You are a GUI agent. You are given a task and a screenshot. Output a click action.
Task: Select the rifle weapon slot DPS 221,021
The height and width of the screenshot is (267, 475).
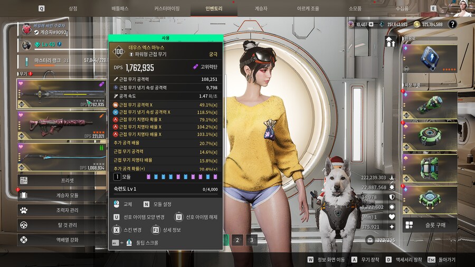[x=62, y=126]
